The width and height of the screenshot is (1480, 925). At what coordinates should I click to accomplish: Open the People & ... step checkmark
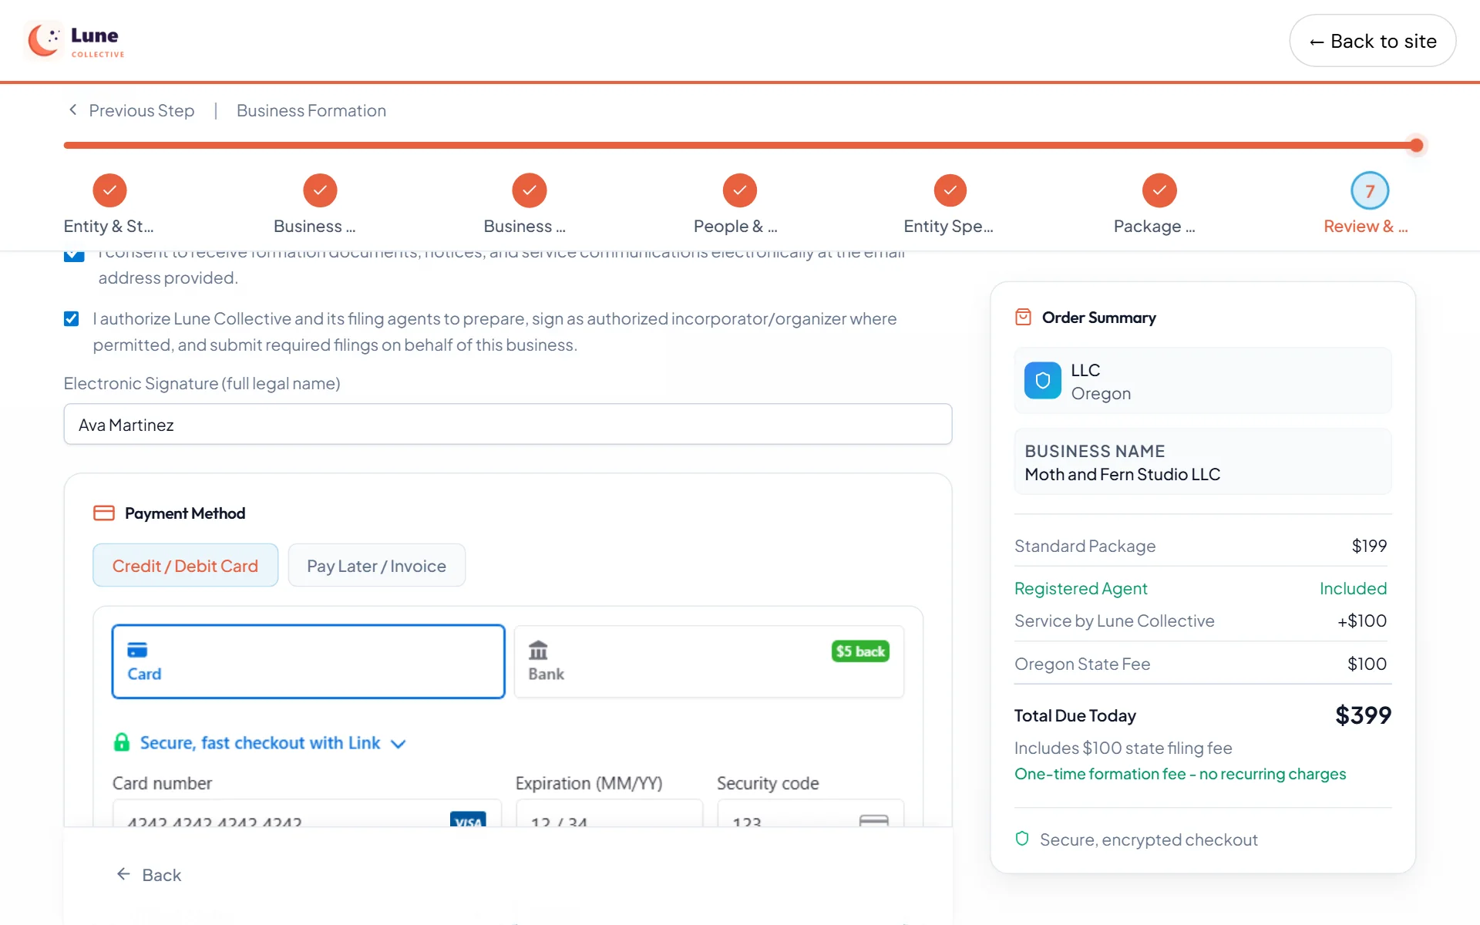[x=739, y=190]
